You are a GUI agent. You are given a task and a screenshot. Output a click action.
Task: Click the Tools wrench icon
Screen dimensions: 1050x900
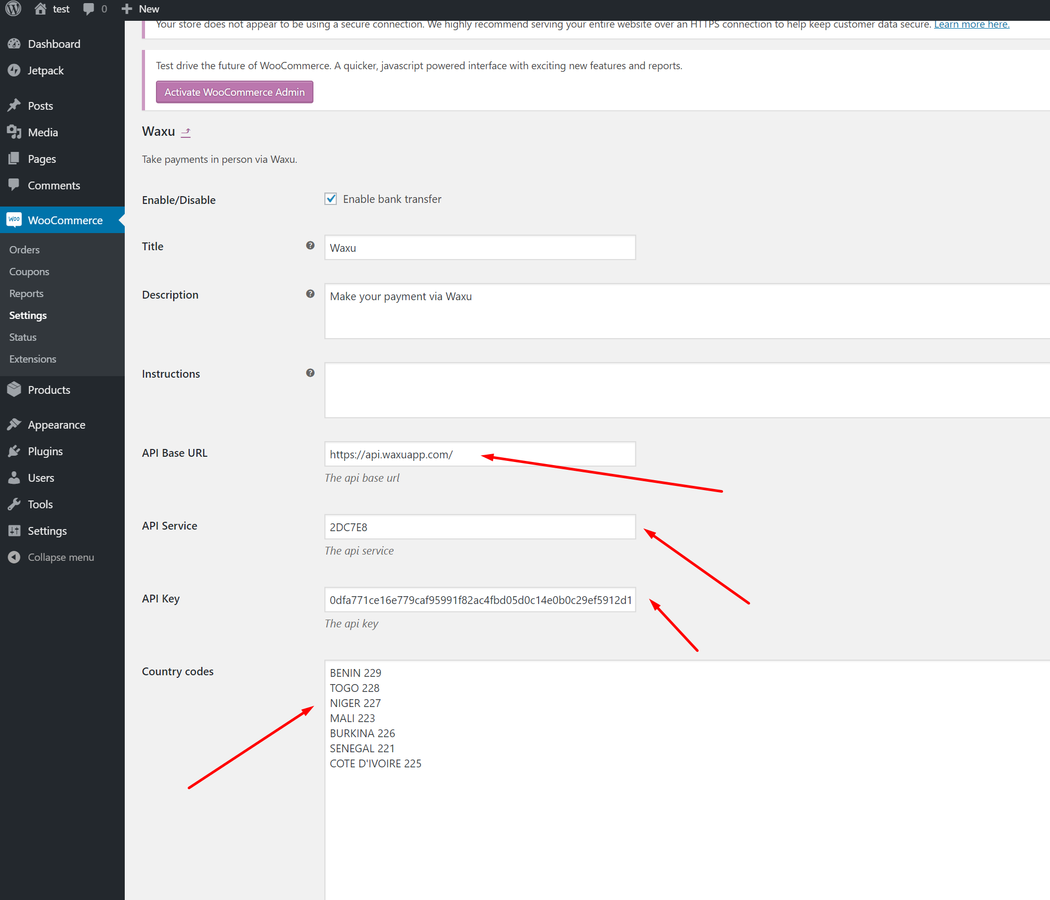[x=14, y=504]
